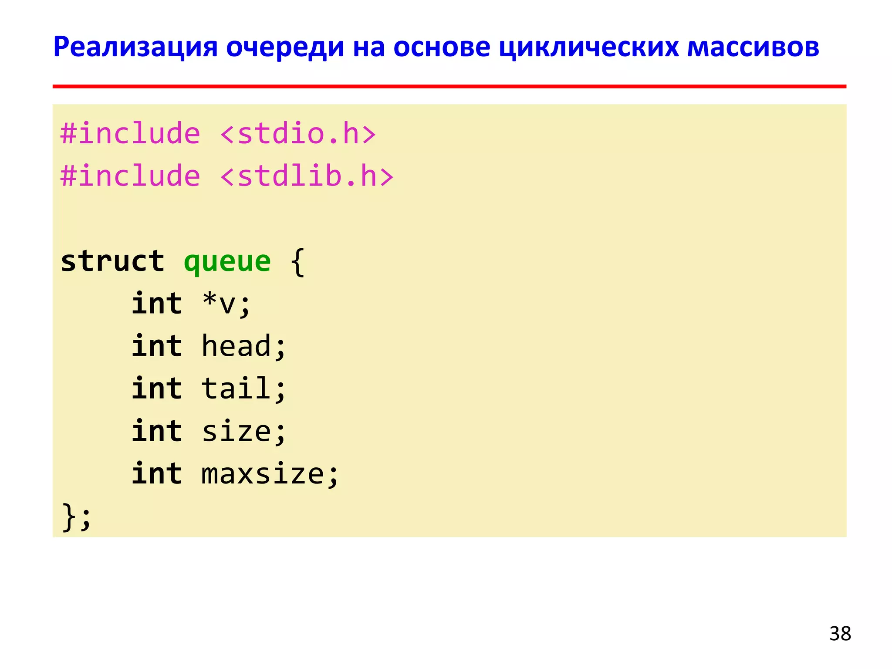Click the line 'int tail;'

coord(209,389)
